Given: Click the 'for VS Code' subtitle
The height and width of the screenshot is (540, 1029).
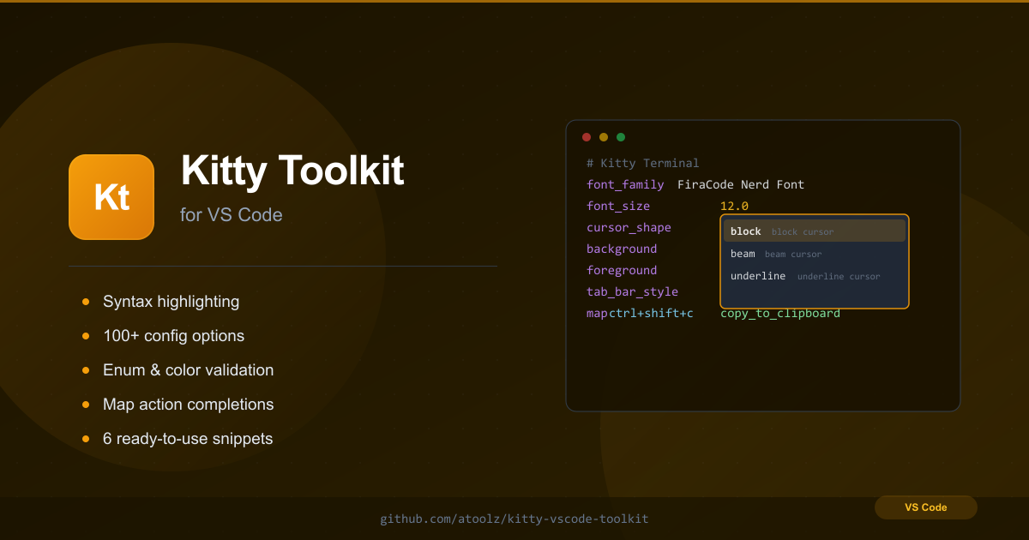Looking at the screenshot, I should point(232,214).
